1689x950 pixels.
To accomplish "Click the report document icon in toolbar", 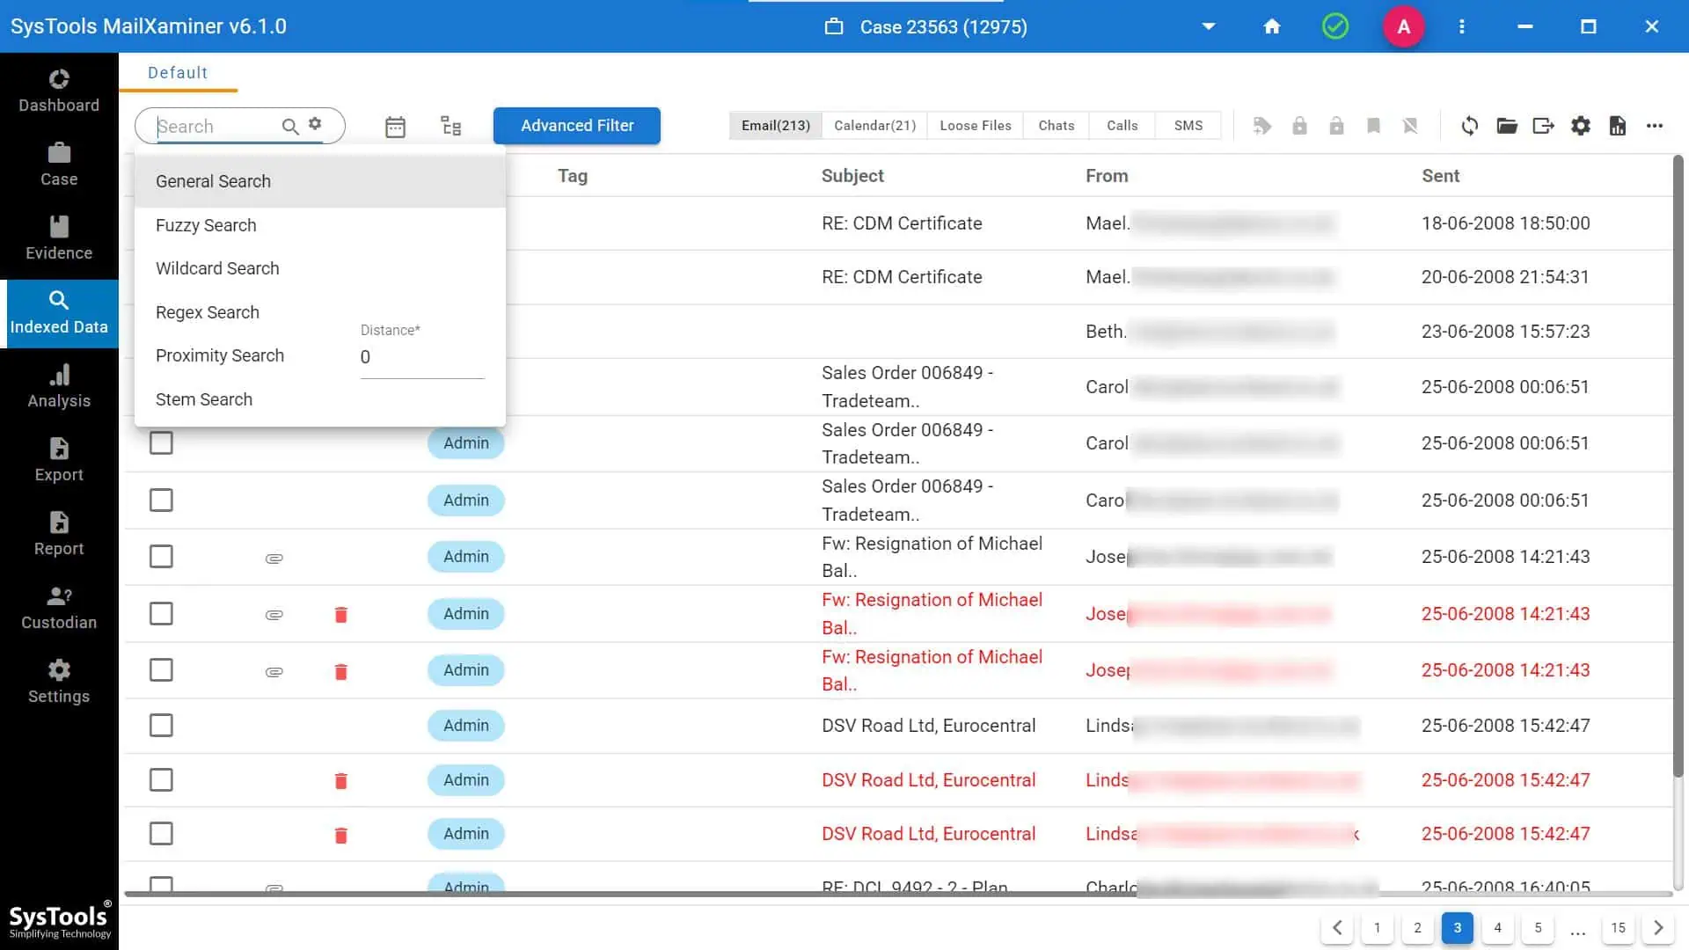I will pyautogui.click(x=1618, y=126).
